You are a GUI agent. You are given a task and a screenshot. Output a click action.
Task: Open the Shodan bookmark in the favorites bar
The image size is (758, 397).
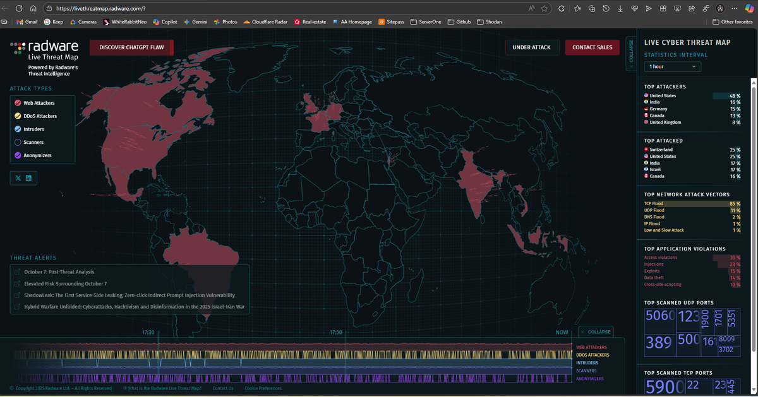coord(490,21)
